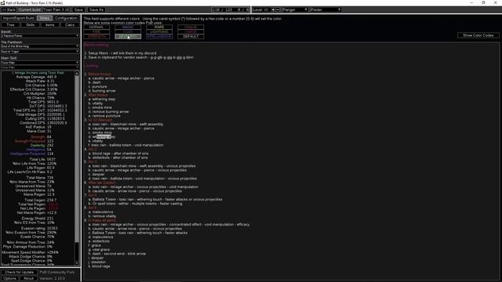The image size is (502, 282).
Task: Click the 'DoT DPS' stat row
Action: [x=47, y=107]
